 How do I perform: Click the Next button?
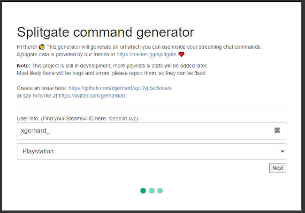point(278,168)
